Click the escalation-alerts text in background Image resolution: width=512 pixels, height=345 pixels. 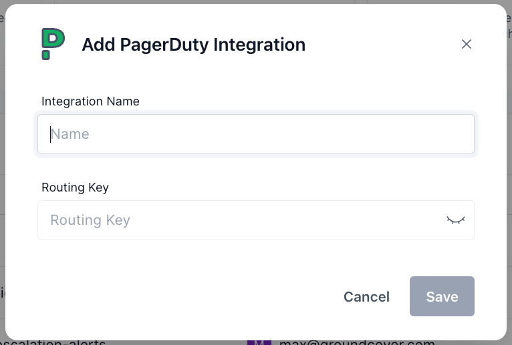(x=53, y=342)
